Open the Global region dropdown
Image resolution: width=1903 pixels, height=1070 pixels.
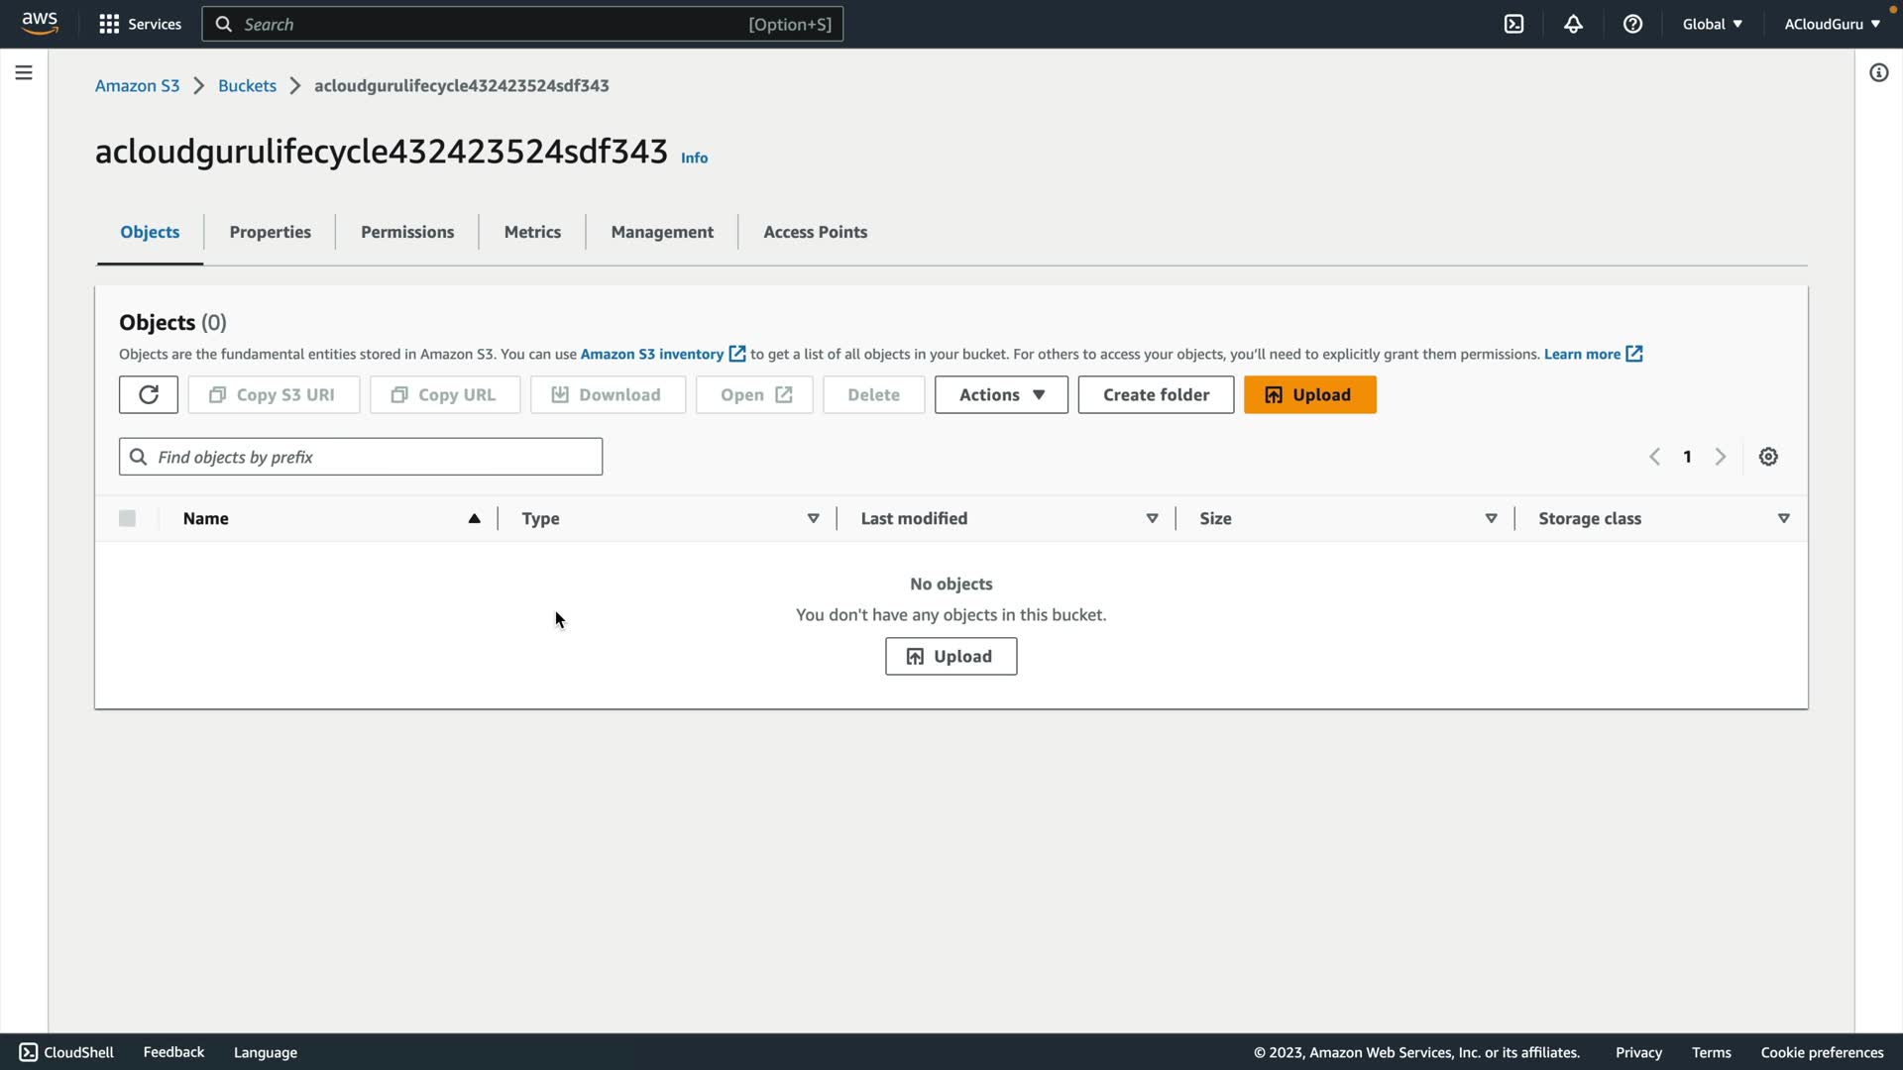tap(1712, 24)
